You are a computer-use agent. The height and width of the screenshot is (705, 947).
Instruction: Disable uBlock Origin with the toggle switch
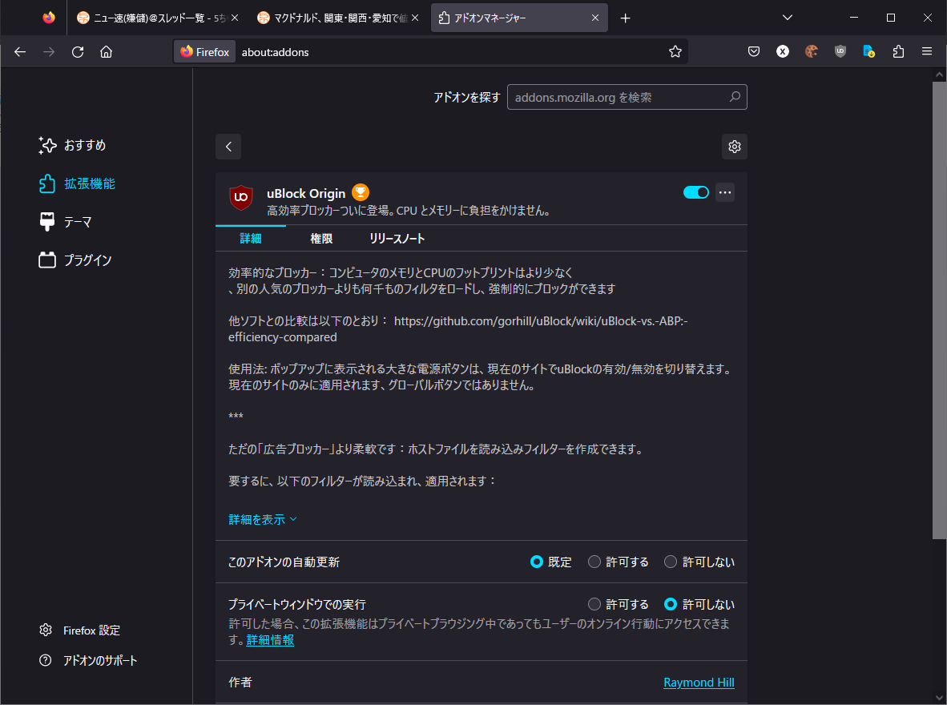click(695, 192)
